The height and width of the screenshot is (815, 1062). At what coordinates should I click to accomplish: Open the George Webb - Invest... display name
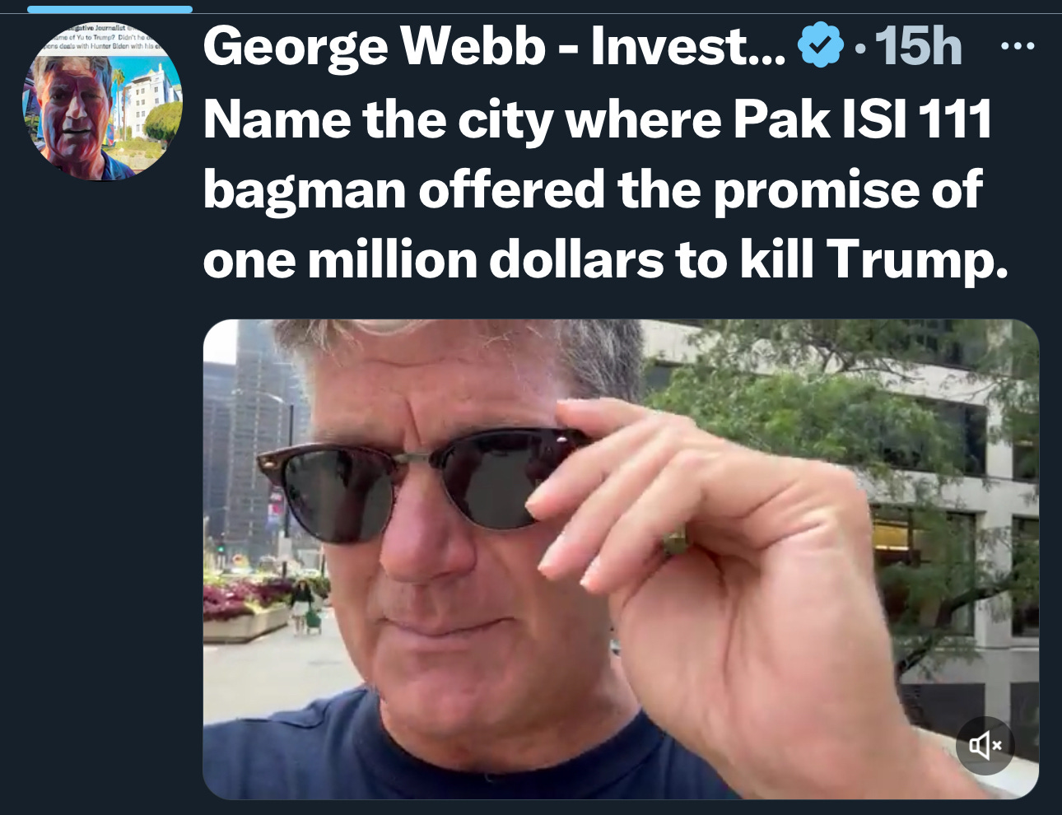click(x=494, y=46)
